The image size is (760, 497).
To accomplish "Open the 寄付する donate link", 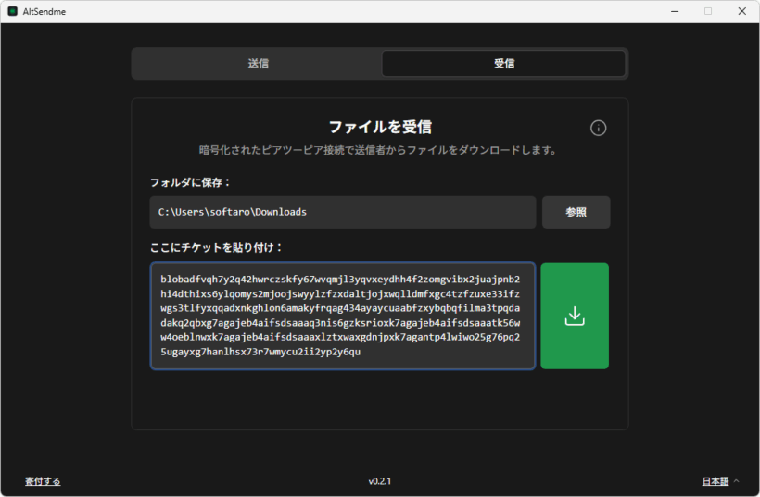I will point(43,481).
